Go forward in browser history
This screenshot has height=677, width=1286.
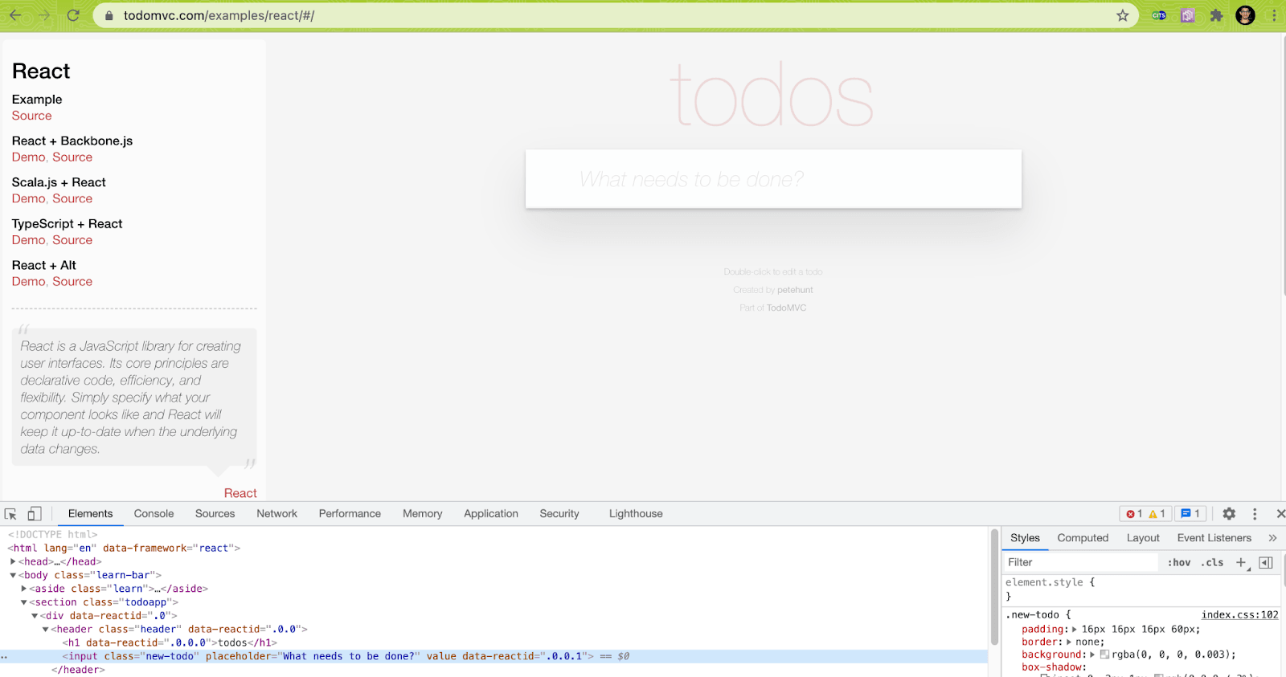[44, 15]
